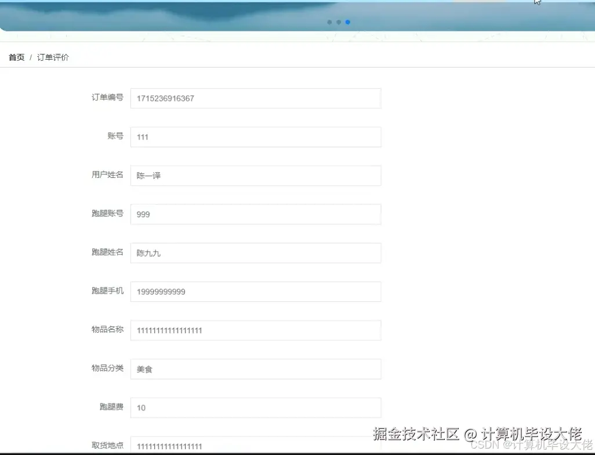
Task: Click the 订单评价 breadcrumb item
Action: click(52, 57)
